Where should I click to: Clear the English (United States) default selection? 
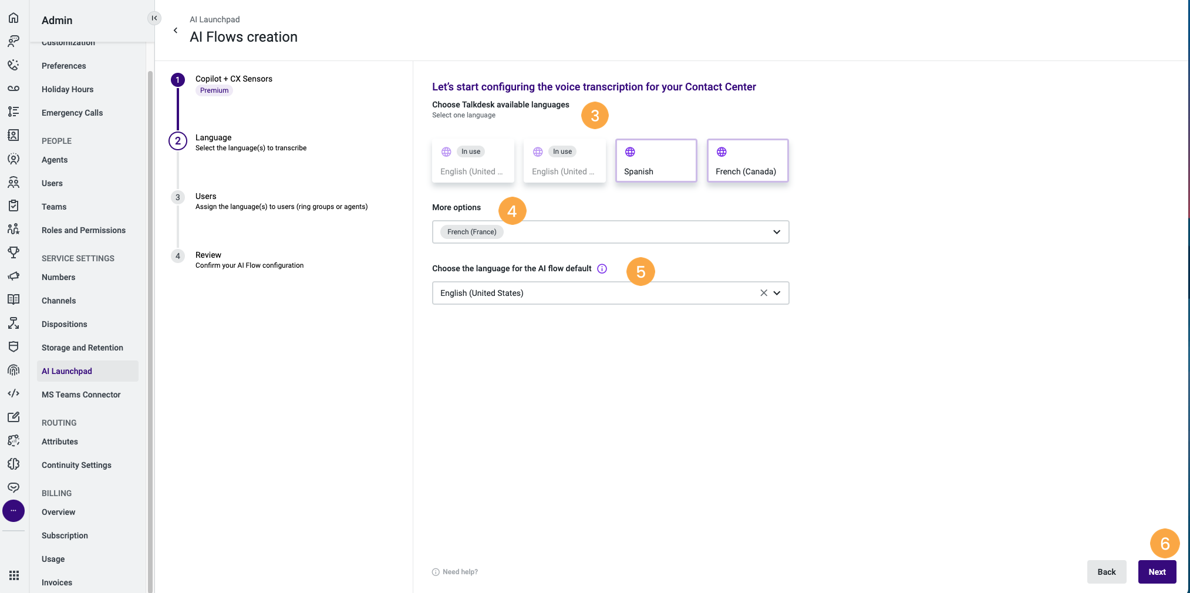click(x=763, y=293)
